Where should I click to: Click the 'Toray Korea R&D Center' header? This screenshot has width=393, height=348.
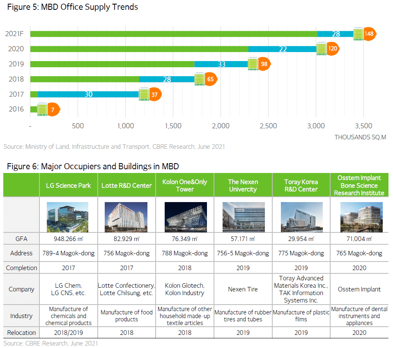tap(301, 185)
